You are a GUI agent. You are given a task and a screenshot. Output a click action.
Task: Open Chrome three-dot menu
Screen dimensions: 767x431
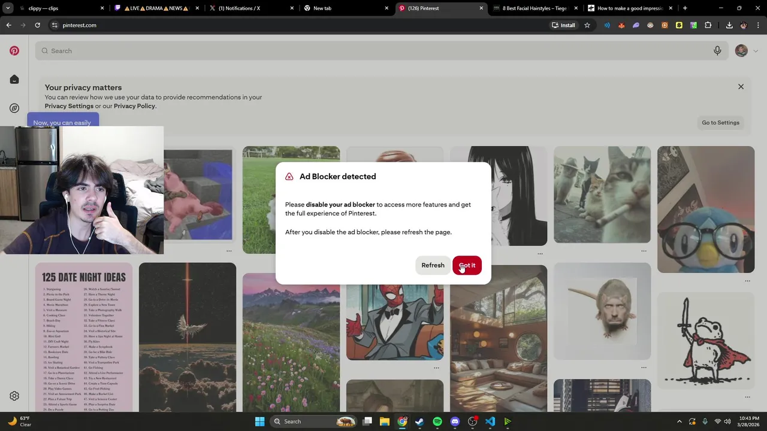tap(758, 25)
